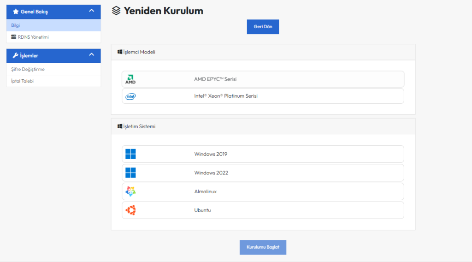
Task: Select the AMD EPYC Serisi processor option
Action: [263, 79]
